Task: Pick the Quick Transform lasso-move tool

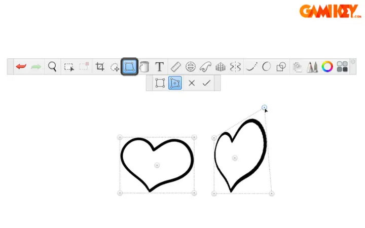Action: point(115,67)
